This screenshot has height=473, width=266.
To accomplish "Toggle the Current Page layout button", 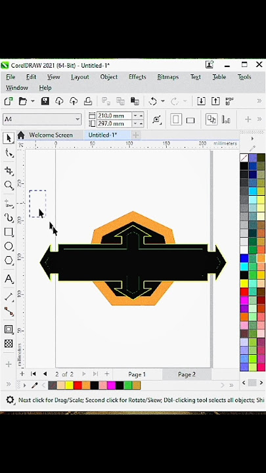I will 226,120.
